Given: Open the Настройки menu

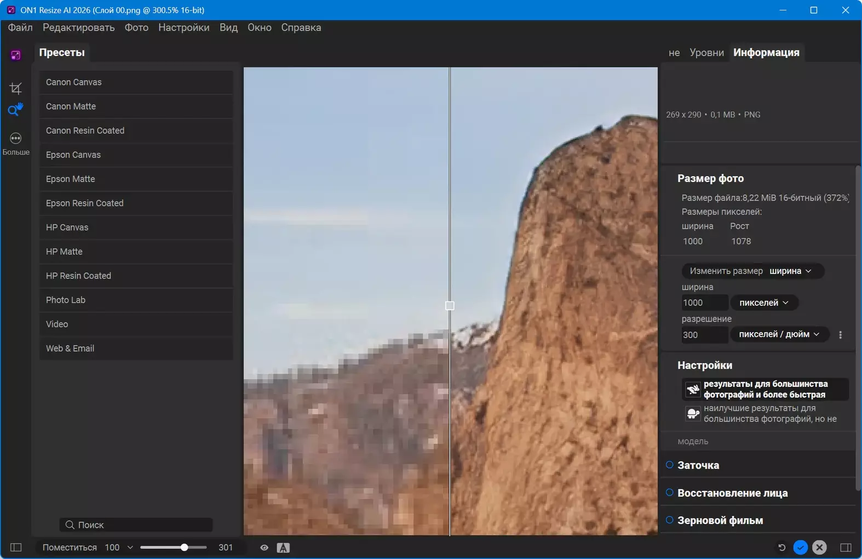Looking at the screenshot, I should click(183, 27).
